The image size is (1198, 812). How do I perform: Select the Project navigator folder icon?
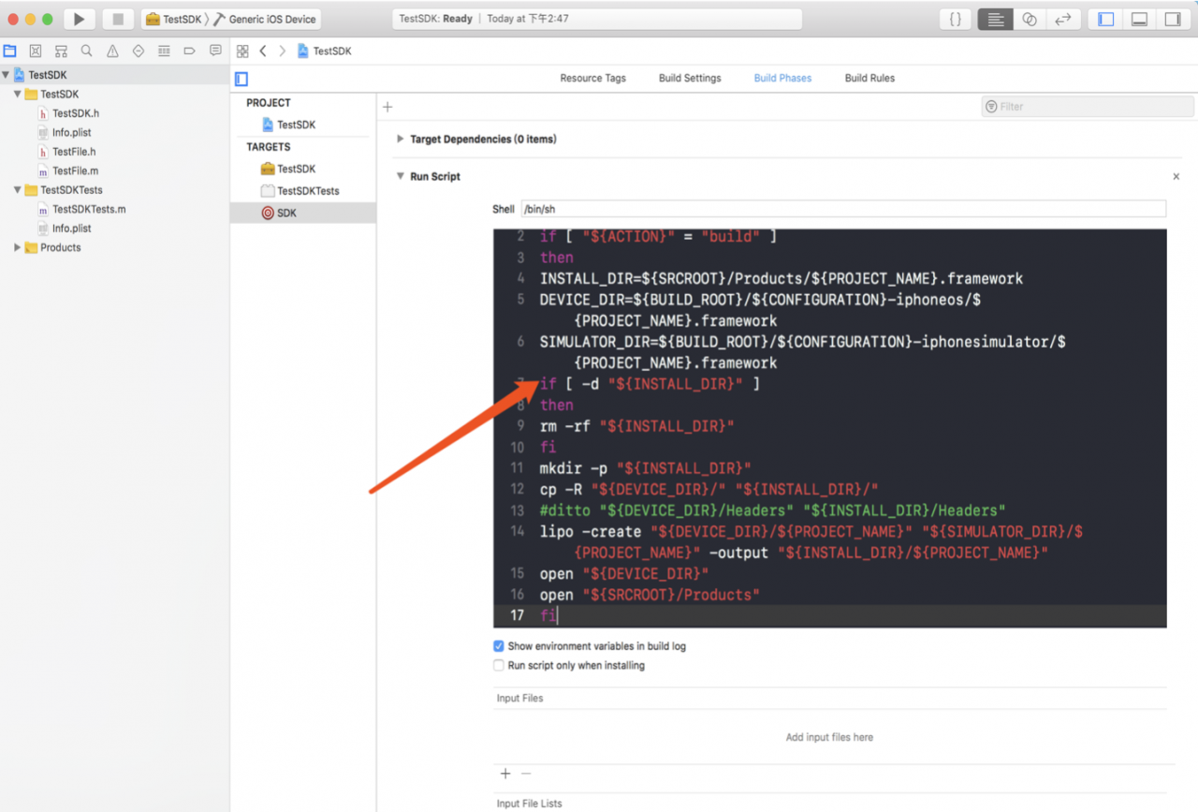click(9, 51)
